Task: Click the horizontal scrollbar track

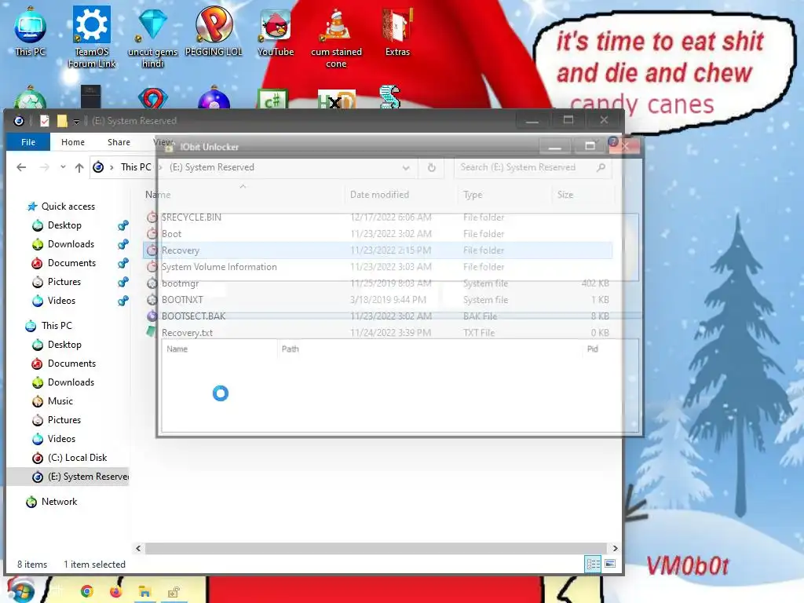Action: (375, 548)
